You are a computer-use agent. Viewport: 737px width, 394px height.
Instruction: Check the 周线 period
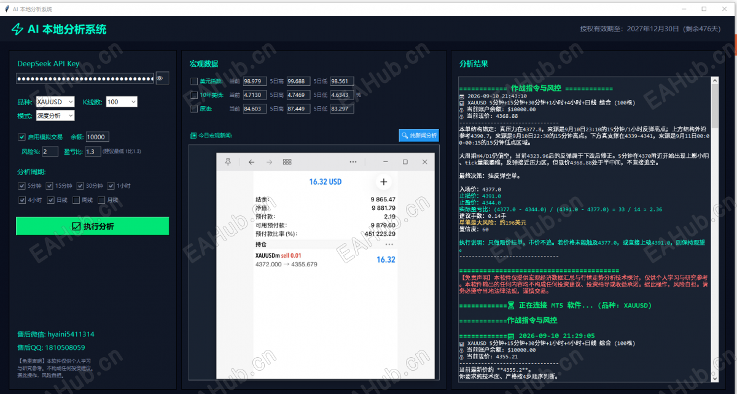[x=76, y=200]
